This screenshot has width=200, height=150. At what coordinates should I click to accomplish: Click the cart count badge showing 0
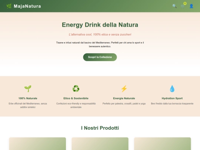click(x=185, y=3)
